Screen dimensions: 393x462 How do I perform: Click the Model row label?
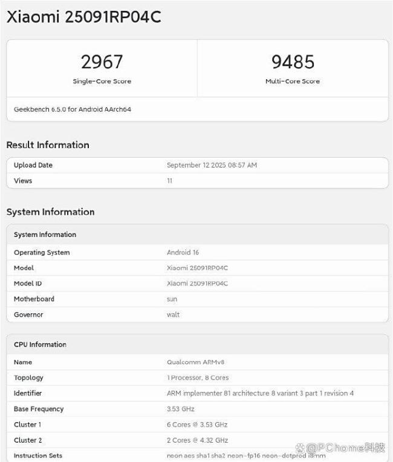click(x=24, y=268)
